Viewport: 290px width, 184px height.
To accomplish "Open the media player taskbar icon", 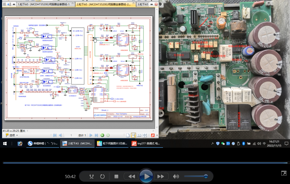I will coord(20,144).
